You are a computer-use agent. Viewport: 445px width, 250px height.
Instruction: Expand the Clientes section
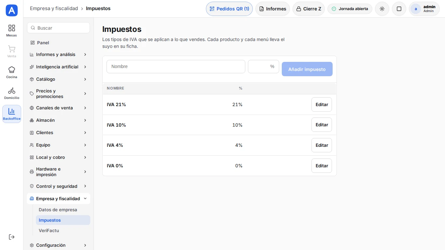58,132
